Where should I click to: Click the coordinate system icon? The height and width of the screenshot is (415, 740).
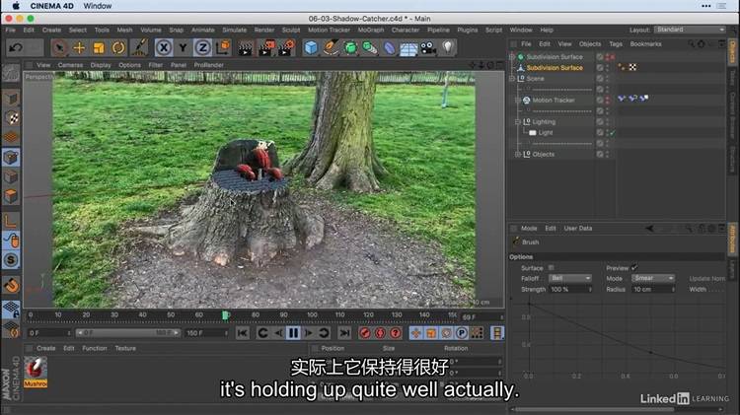tap(223, 47)
